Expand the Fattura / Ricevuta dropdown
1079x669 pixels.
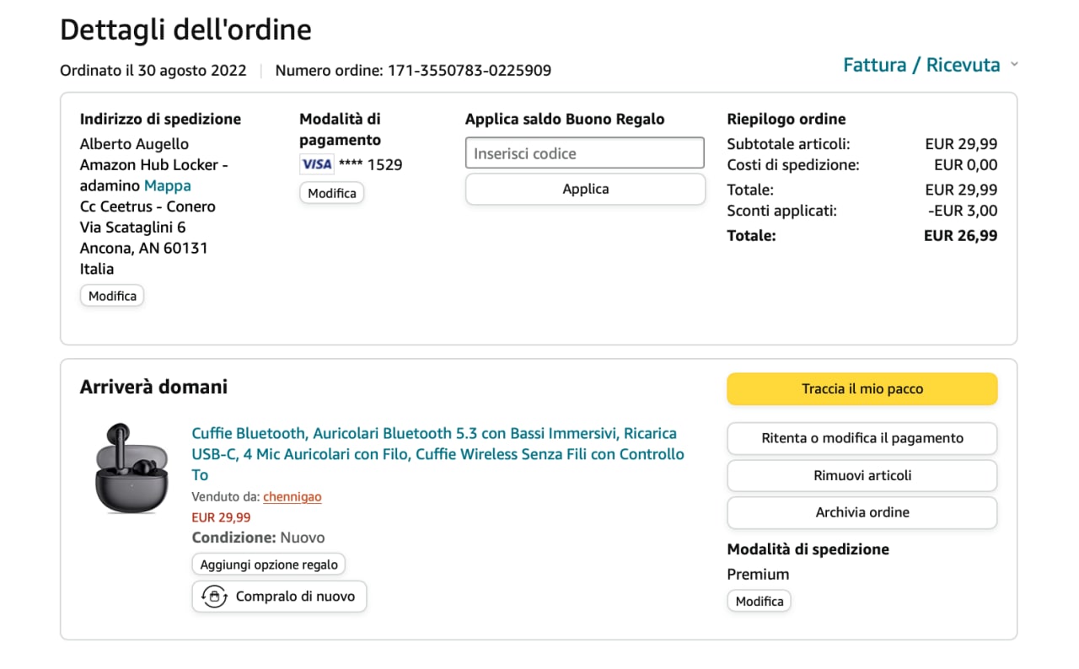coord(921,65)
